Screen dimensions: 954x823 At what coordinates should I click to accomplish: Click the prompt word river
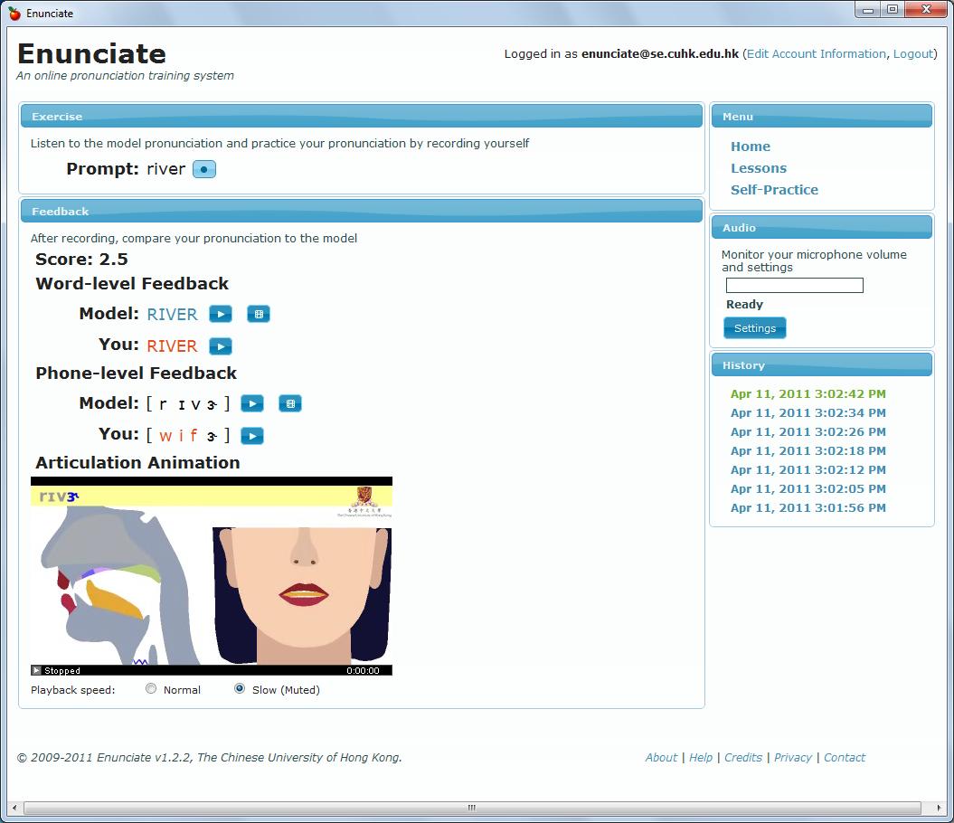165,169
